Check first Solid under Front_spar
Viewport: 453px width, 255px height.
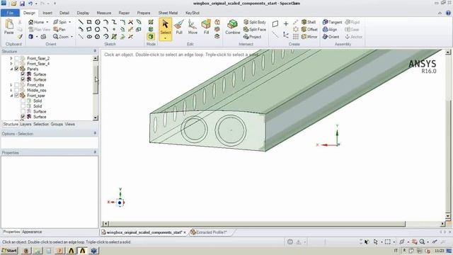23,101
